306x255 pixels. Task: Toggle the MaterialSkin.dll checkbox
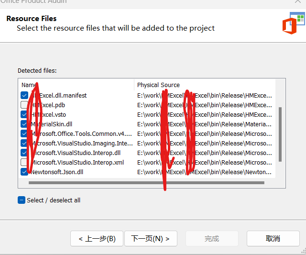pyautogui.click(x=24, y=124)
